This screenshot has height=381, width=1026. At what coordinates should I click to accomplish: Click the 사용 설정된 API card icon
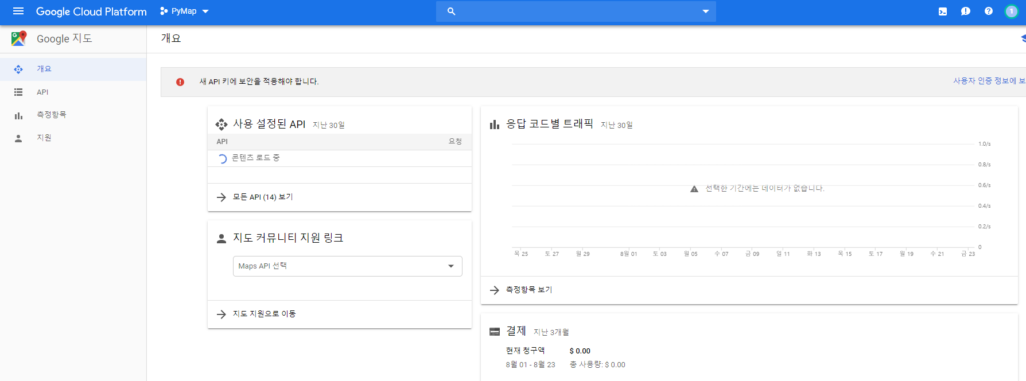coord(221,125)
